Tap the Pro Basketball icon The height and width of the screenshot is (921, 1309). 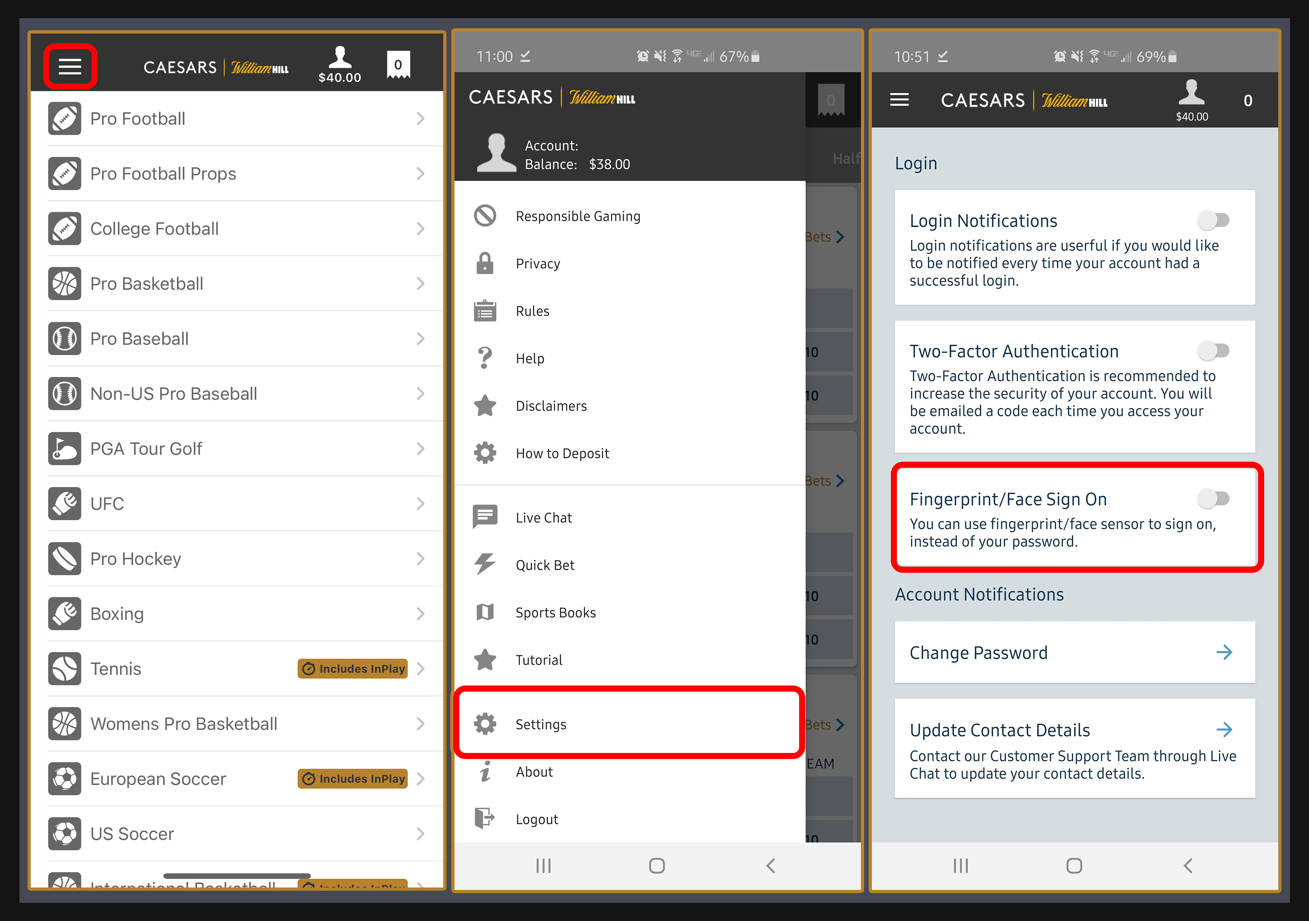click(x=64, y=283)
